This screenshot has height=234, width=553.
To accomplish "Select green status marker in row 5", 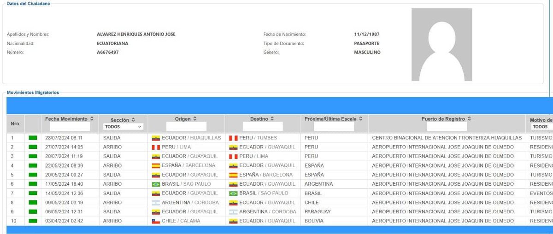I will [x=33, y=175].
